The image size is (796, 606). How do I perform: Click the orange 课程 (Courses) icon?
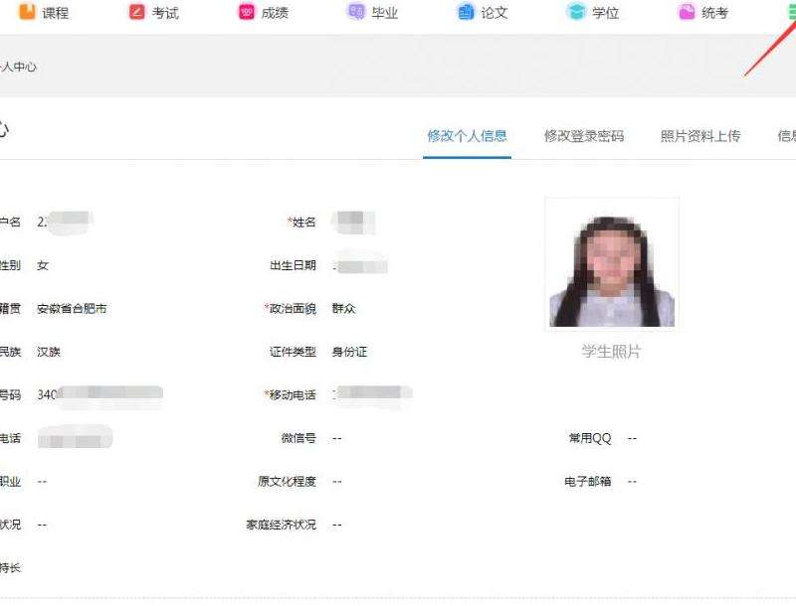point(27,12)
